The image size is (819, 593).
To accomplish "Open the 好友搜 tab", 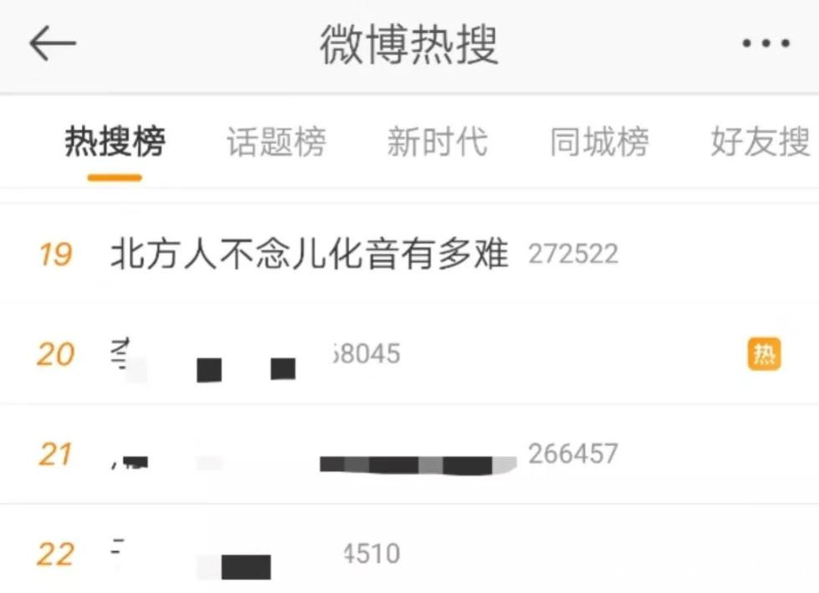I will click(x=760, y=141).
